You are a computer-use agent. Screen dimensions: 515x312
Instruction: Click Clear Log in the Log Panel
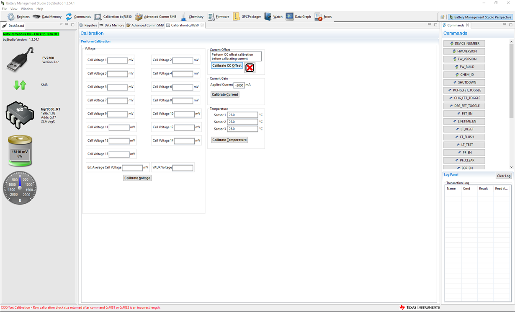tap(504, 176)
